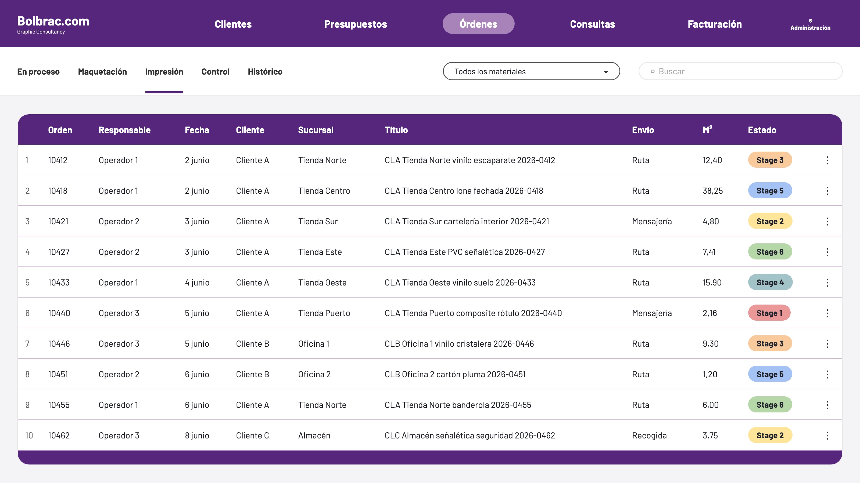Open the Presupuestos section
The width and height of the screenshot is (860, 483).
[356, 24]
